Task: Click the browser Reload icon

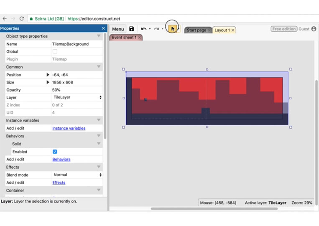Action: coord(22,18)
